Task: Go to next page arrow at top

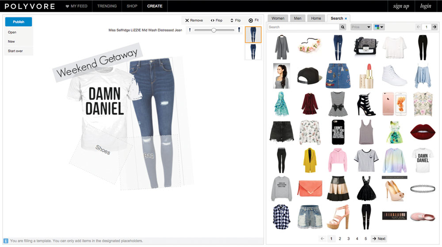Action: 434,27
